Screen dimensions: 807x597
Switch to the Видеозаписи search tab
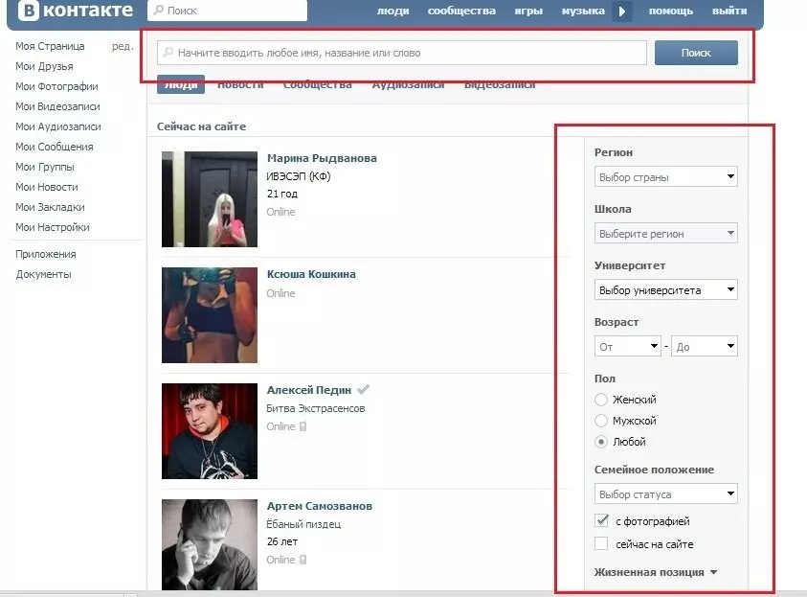(x=500, y=85)
